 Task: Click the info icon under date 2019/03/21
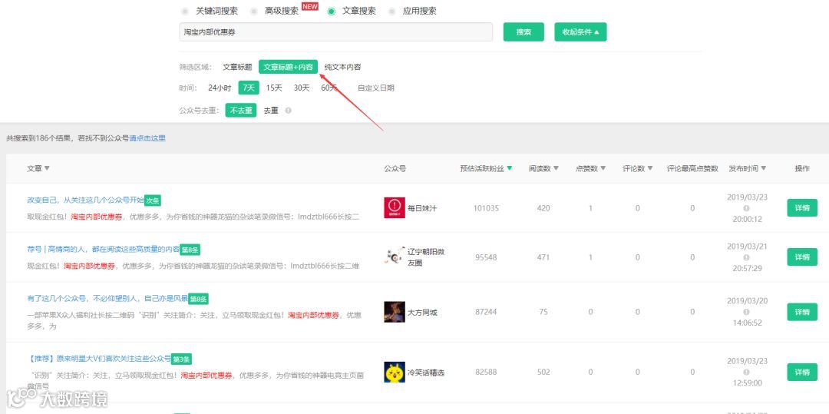747,257
